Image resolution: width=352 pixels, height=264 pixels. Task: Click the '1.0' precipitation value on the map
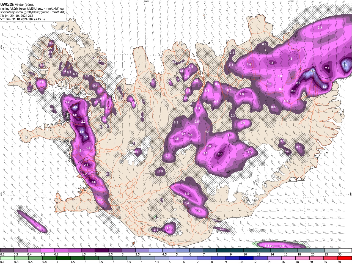pyautogui.click(x=269, y=84)
